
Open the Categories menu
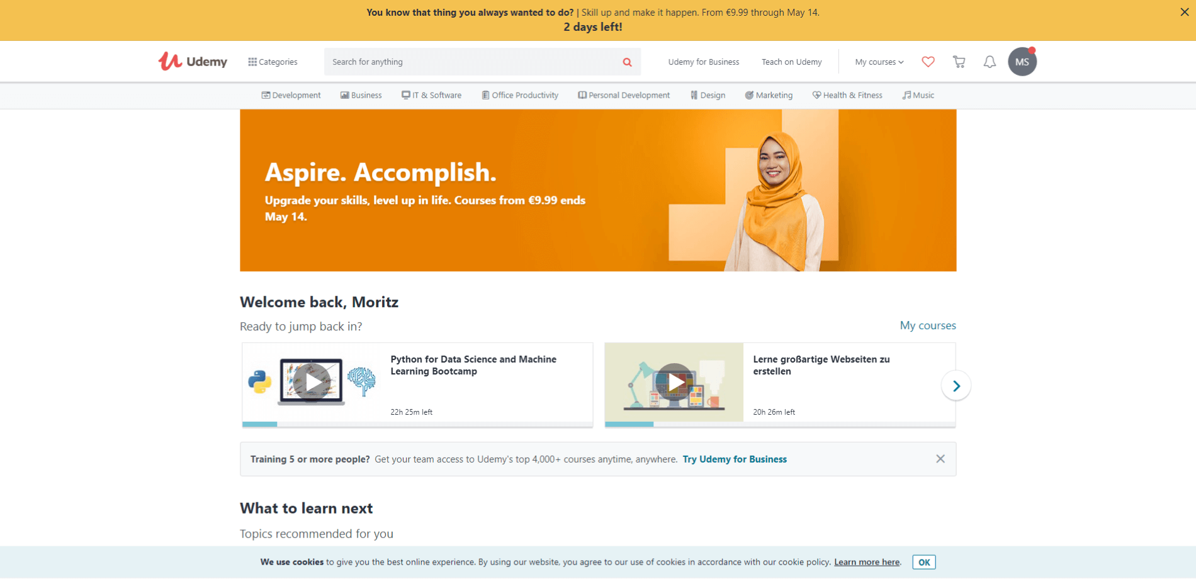click(x=273, y=62)
